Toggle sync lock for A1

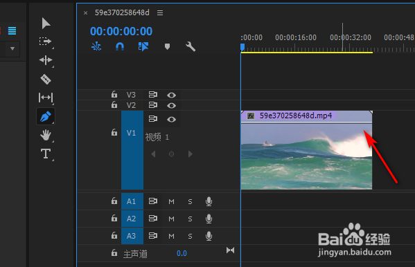[152, 201]
